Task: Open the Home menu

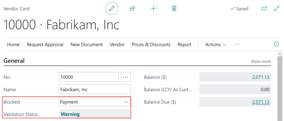Action: coord(13,45)
